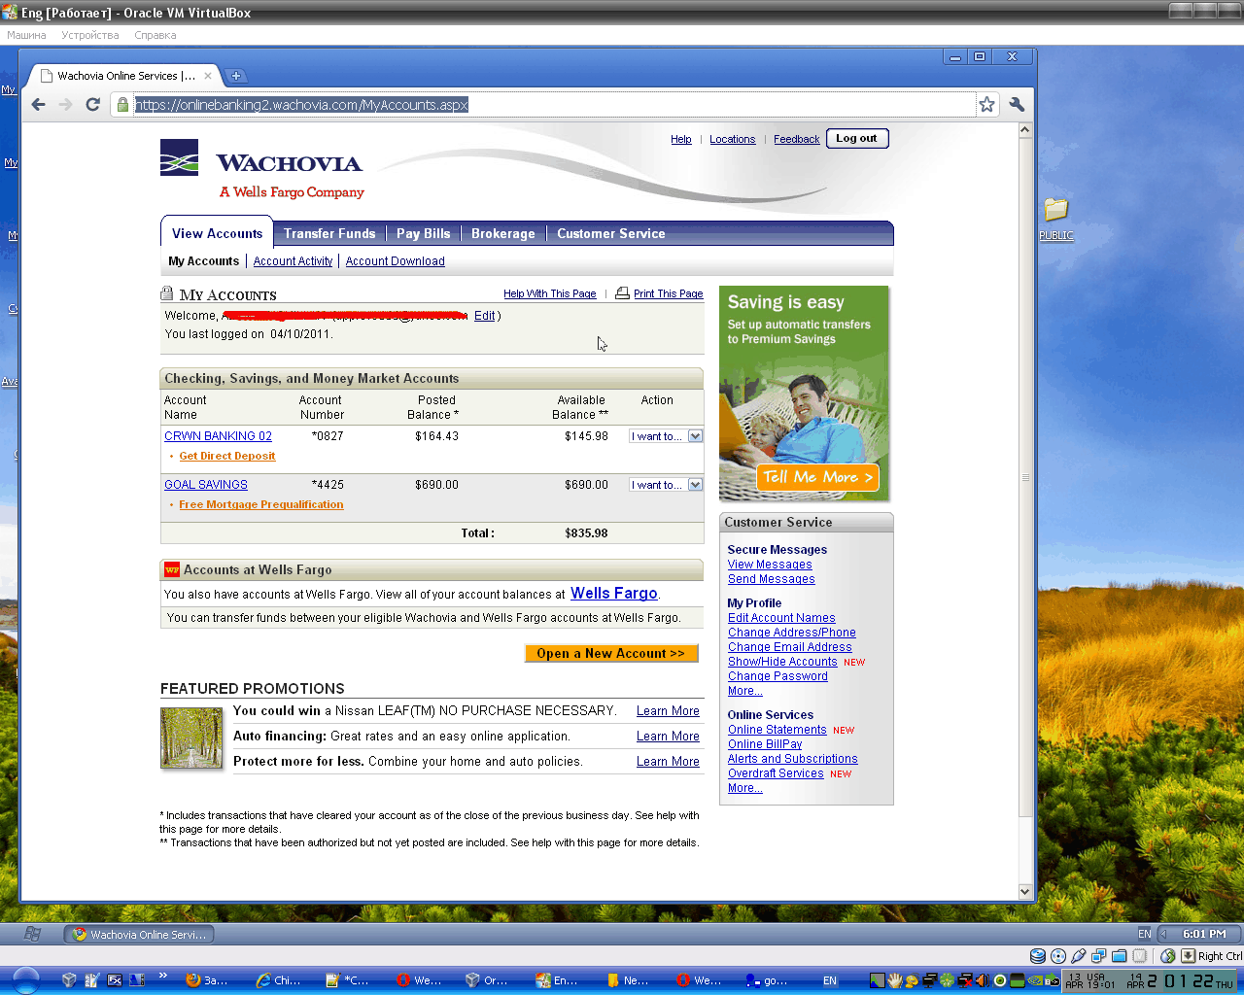Click the host Windows Start orb

26,980
